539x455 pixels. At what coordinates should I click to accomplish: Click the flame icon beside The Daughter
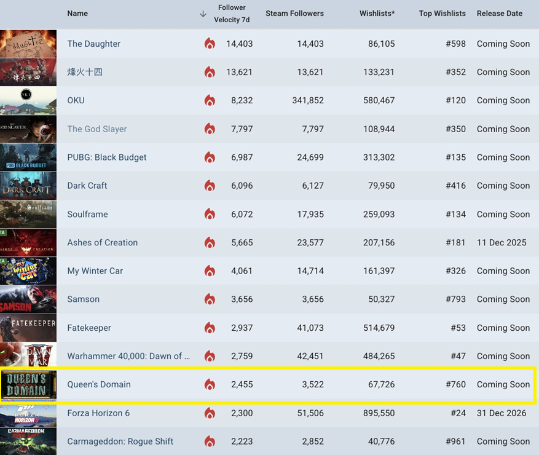210,44
